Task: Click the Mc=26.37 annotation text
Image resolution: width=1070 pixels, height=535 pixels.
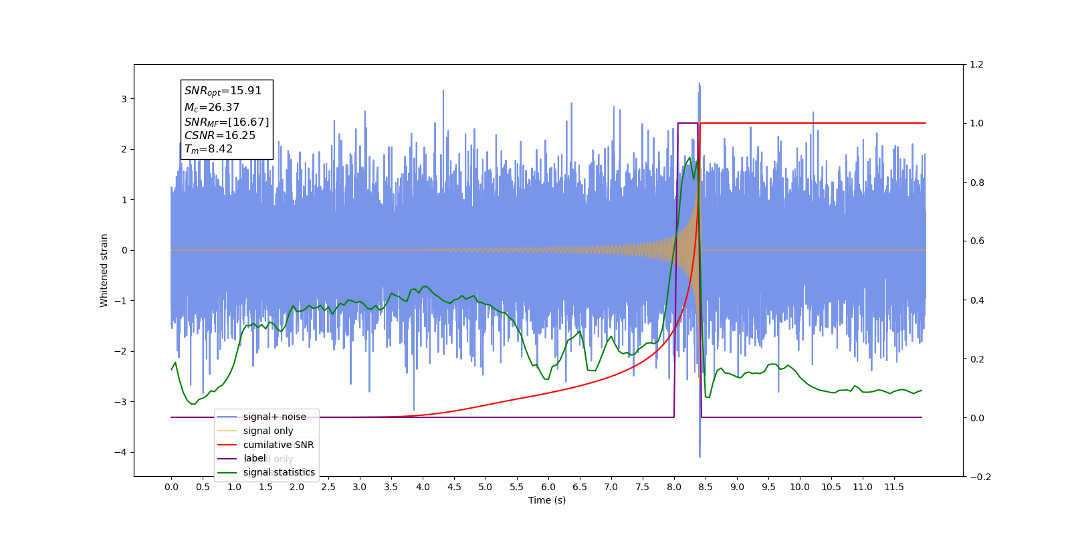Action: (x=211, y=107)
